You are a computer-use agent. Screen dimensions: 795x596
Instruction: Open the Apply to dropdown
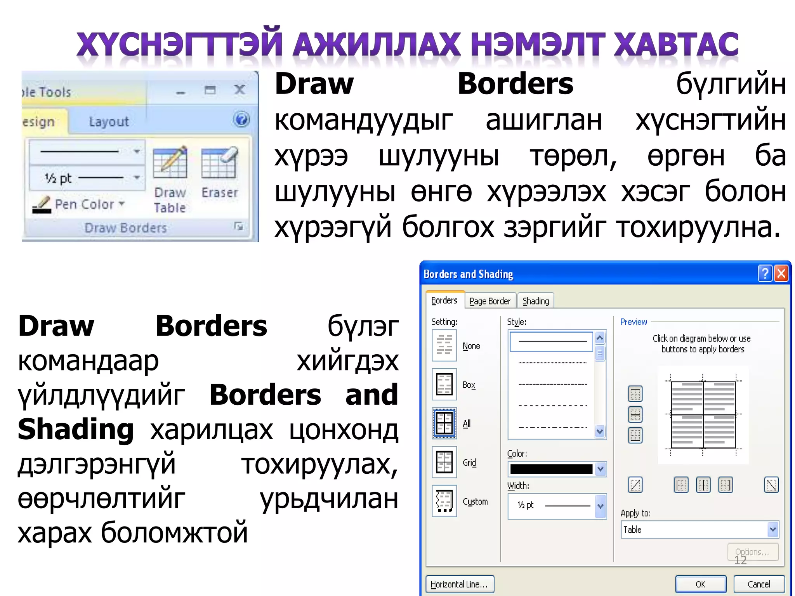click(773, 529)
